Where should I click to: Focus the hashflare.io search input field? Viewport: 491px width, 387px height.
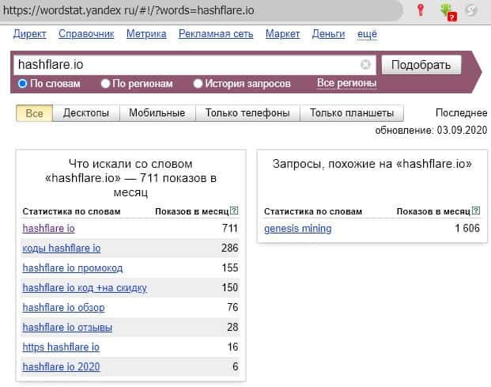(195, 65)
